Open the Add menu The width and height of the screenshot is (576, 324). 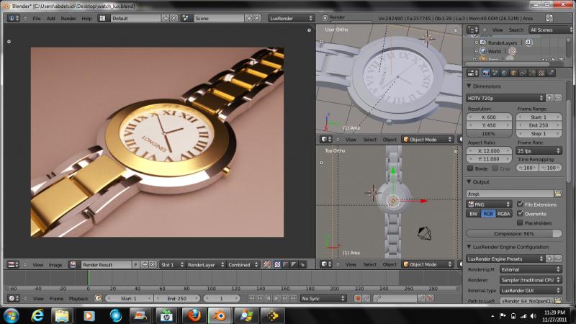(50, 19)
